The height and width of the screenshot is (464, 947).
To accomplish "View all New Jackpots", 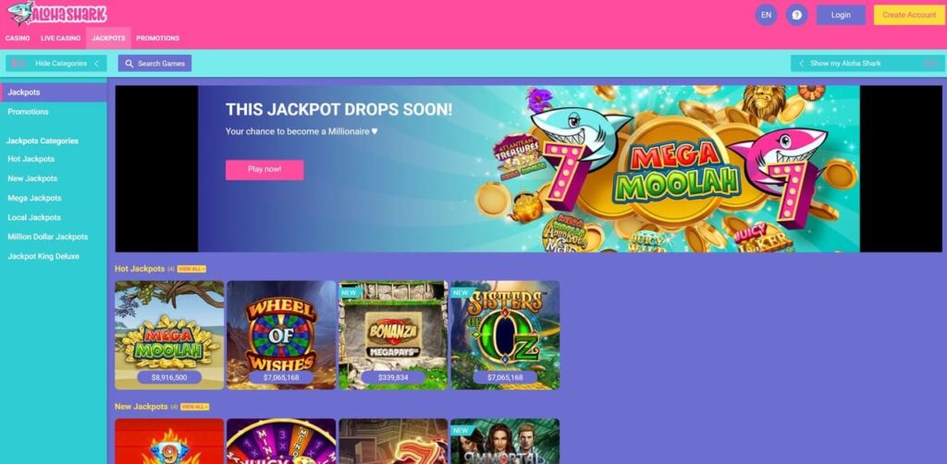I will [194, 408].
